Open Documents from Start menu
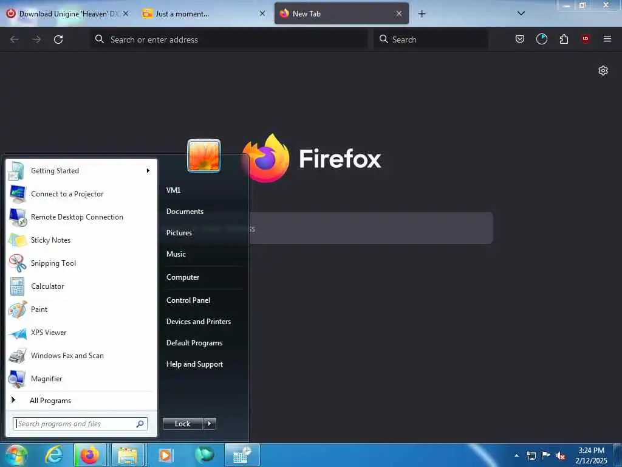This screenshot has height=467, width=622. click(185, 212)
